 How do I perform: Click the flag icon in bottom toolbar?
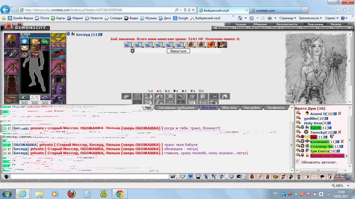tap(322, 177)
